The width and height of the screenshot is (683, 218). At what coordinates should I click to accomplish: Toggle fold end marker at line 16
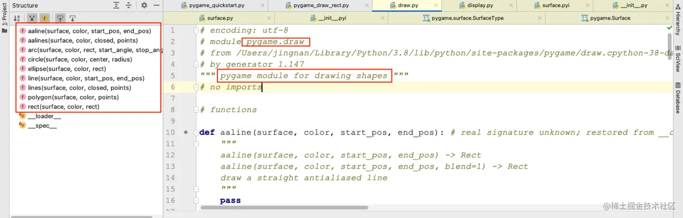point(196,200)
